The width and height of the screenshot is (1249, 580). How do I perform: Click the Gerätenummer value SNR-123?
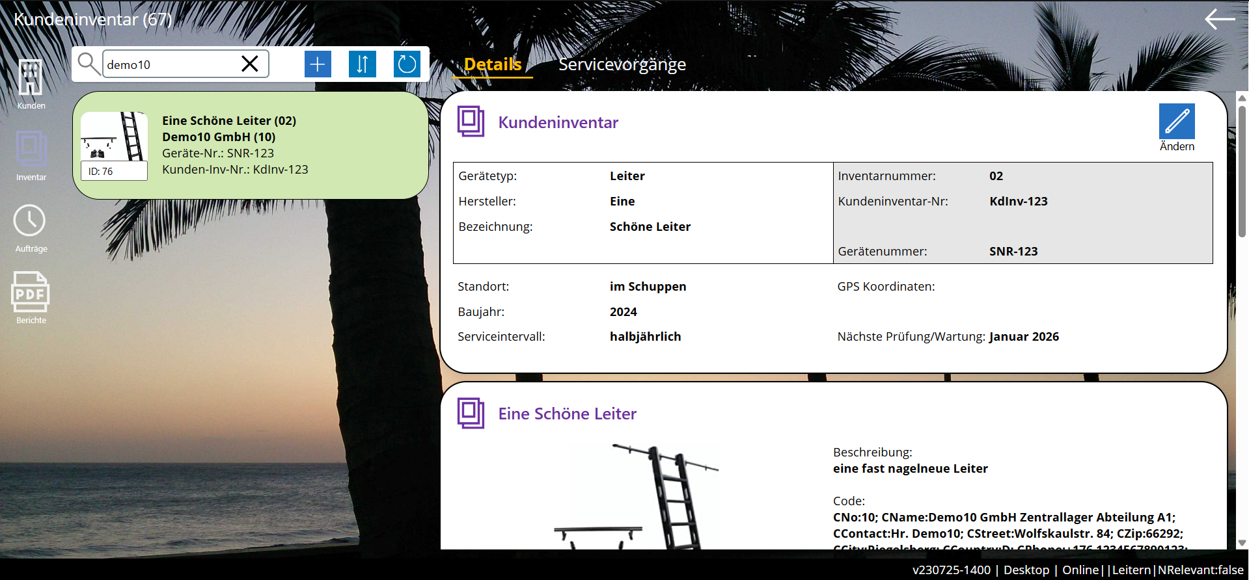[x=1013, y=251]
